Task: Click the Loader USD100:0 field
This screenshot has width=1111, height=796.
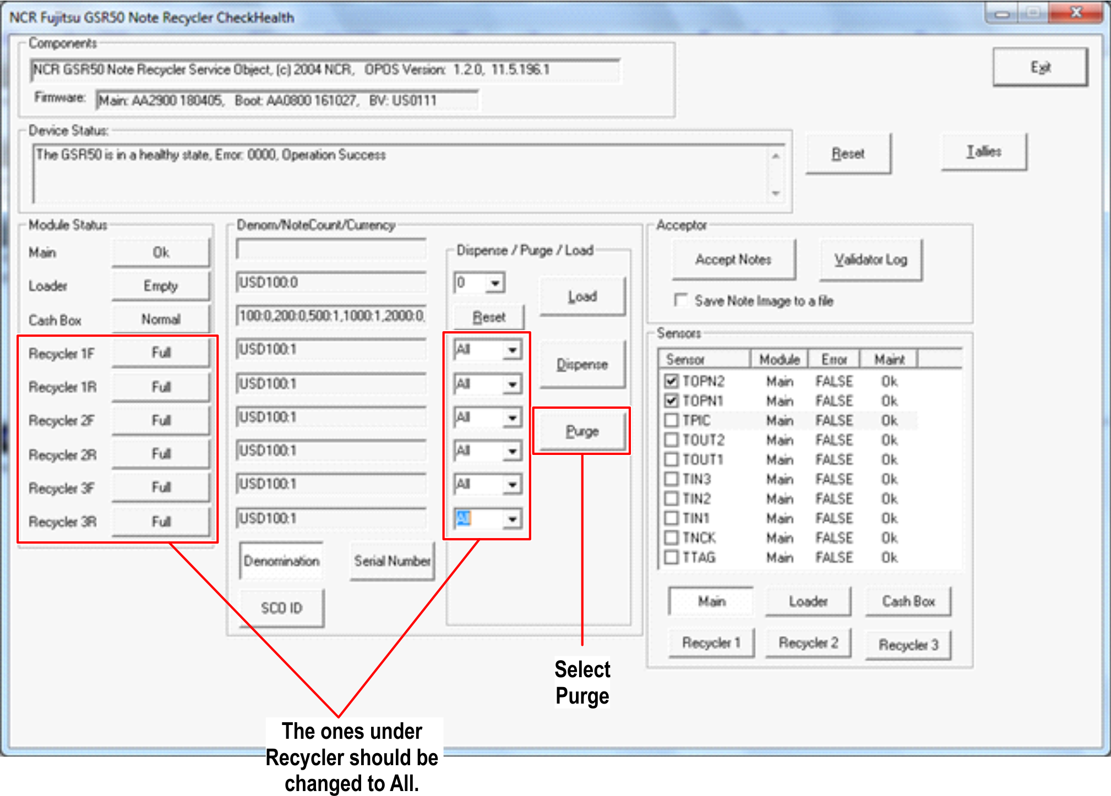Action: [331, 282]
